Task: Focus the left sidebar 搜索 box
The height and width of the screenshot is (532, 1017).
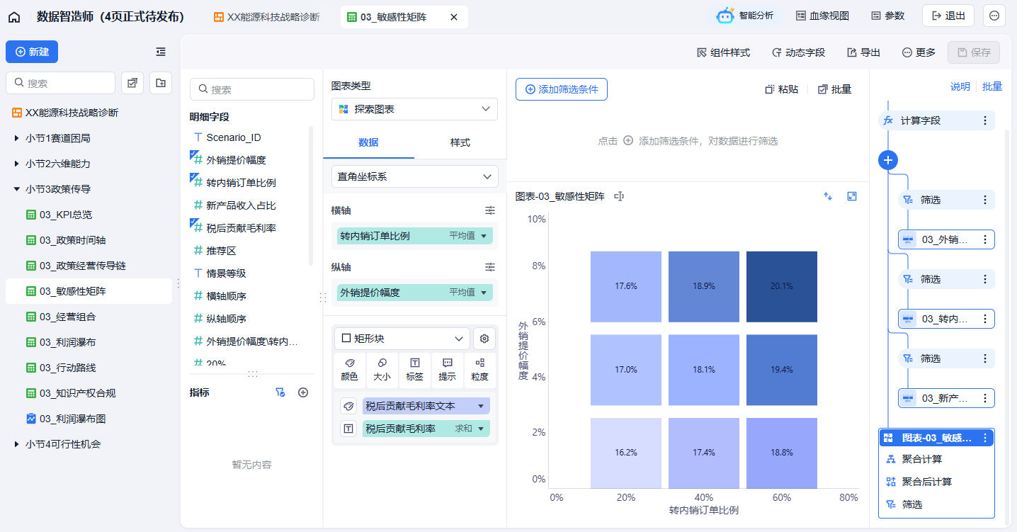Action: point(60,83)
